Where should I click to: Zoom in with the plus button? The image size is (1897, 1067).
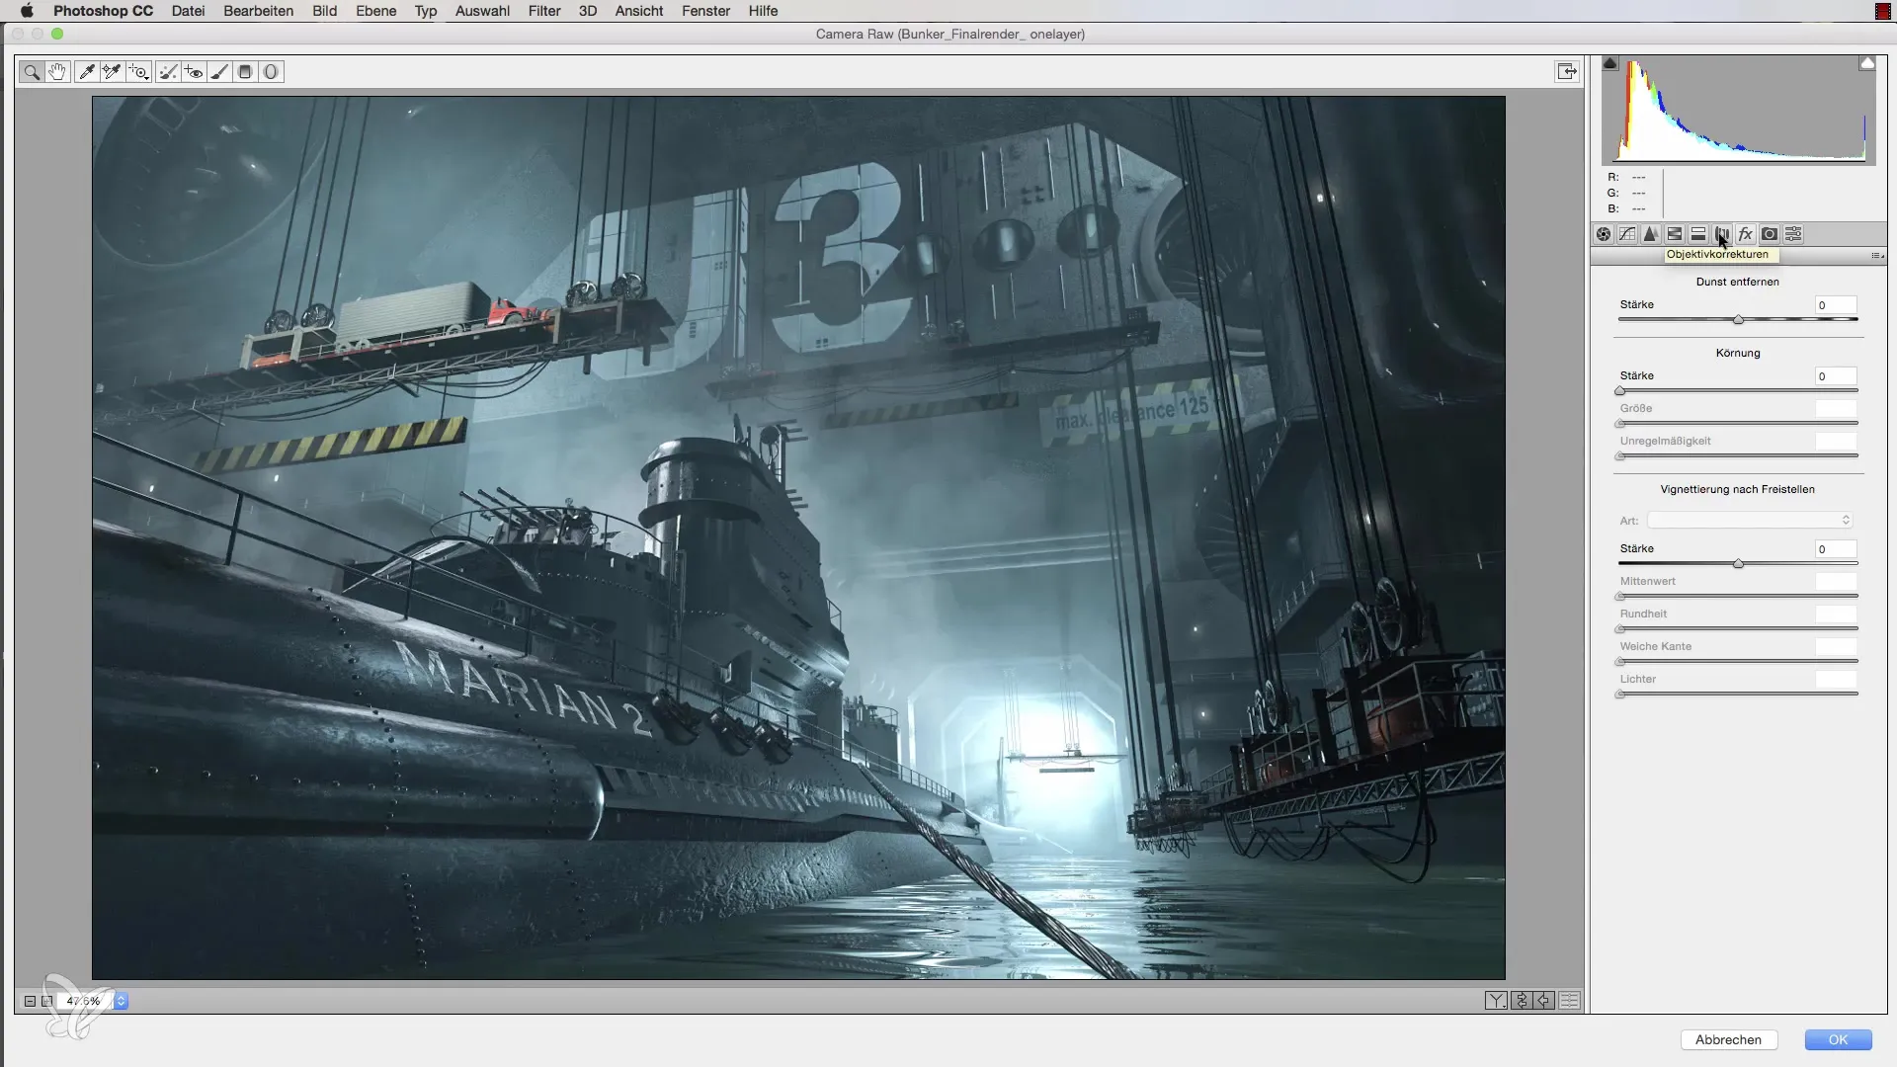46,1001
